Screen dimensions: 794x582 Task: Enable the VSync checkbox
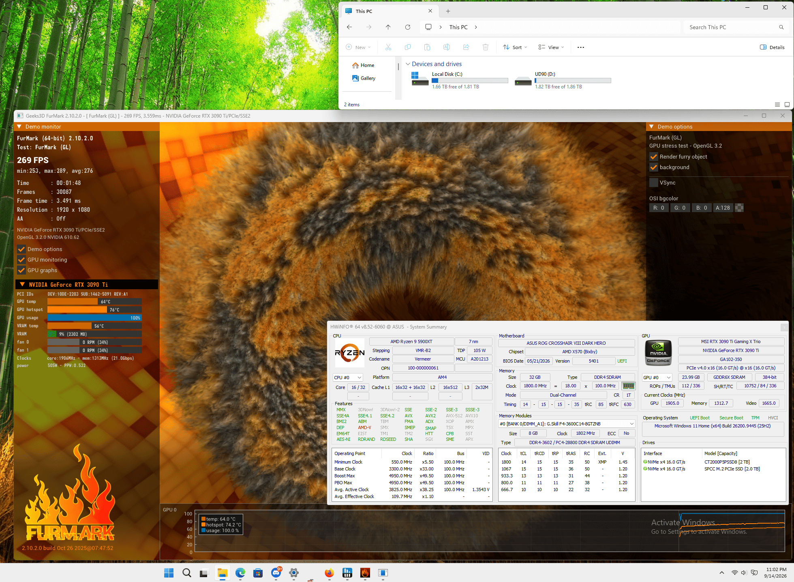[x=654, y=183]
